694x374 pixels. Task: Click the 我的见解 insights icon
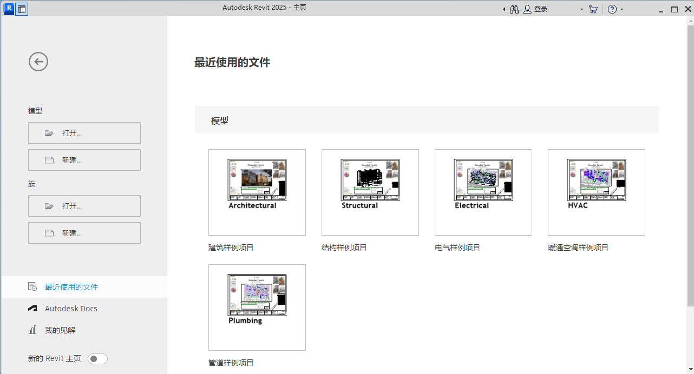[31, 330]
